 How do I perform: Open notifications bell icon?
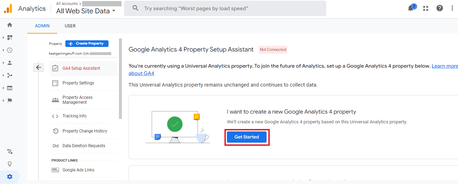411,8
